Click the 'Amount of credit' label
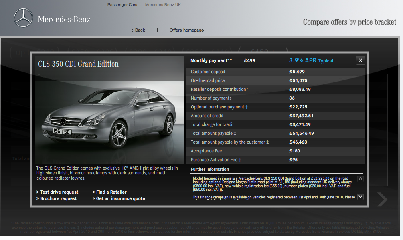 [x=207, y=116]
